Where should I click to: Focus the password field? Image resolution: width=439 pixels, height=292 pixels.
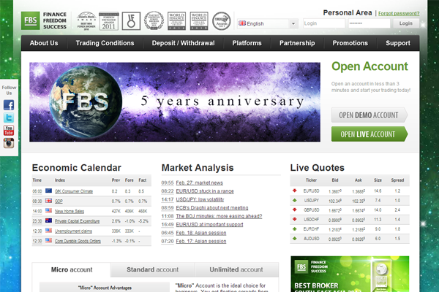tap(369, 23)
